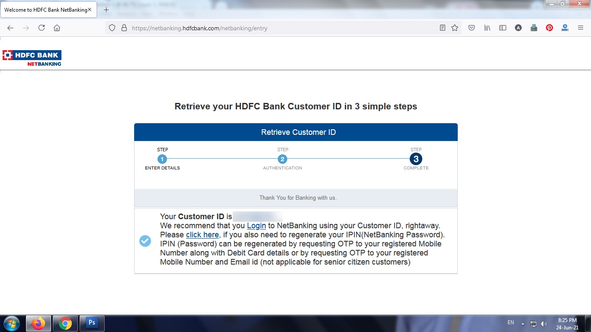Click the tracking protection shield icon
This screenshot has height=332, width=591.
click(x=112, y=28)
